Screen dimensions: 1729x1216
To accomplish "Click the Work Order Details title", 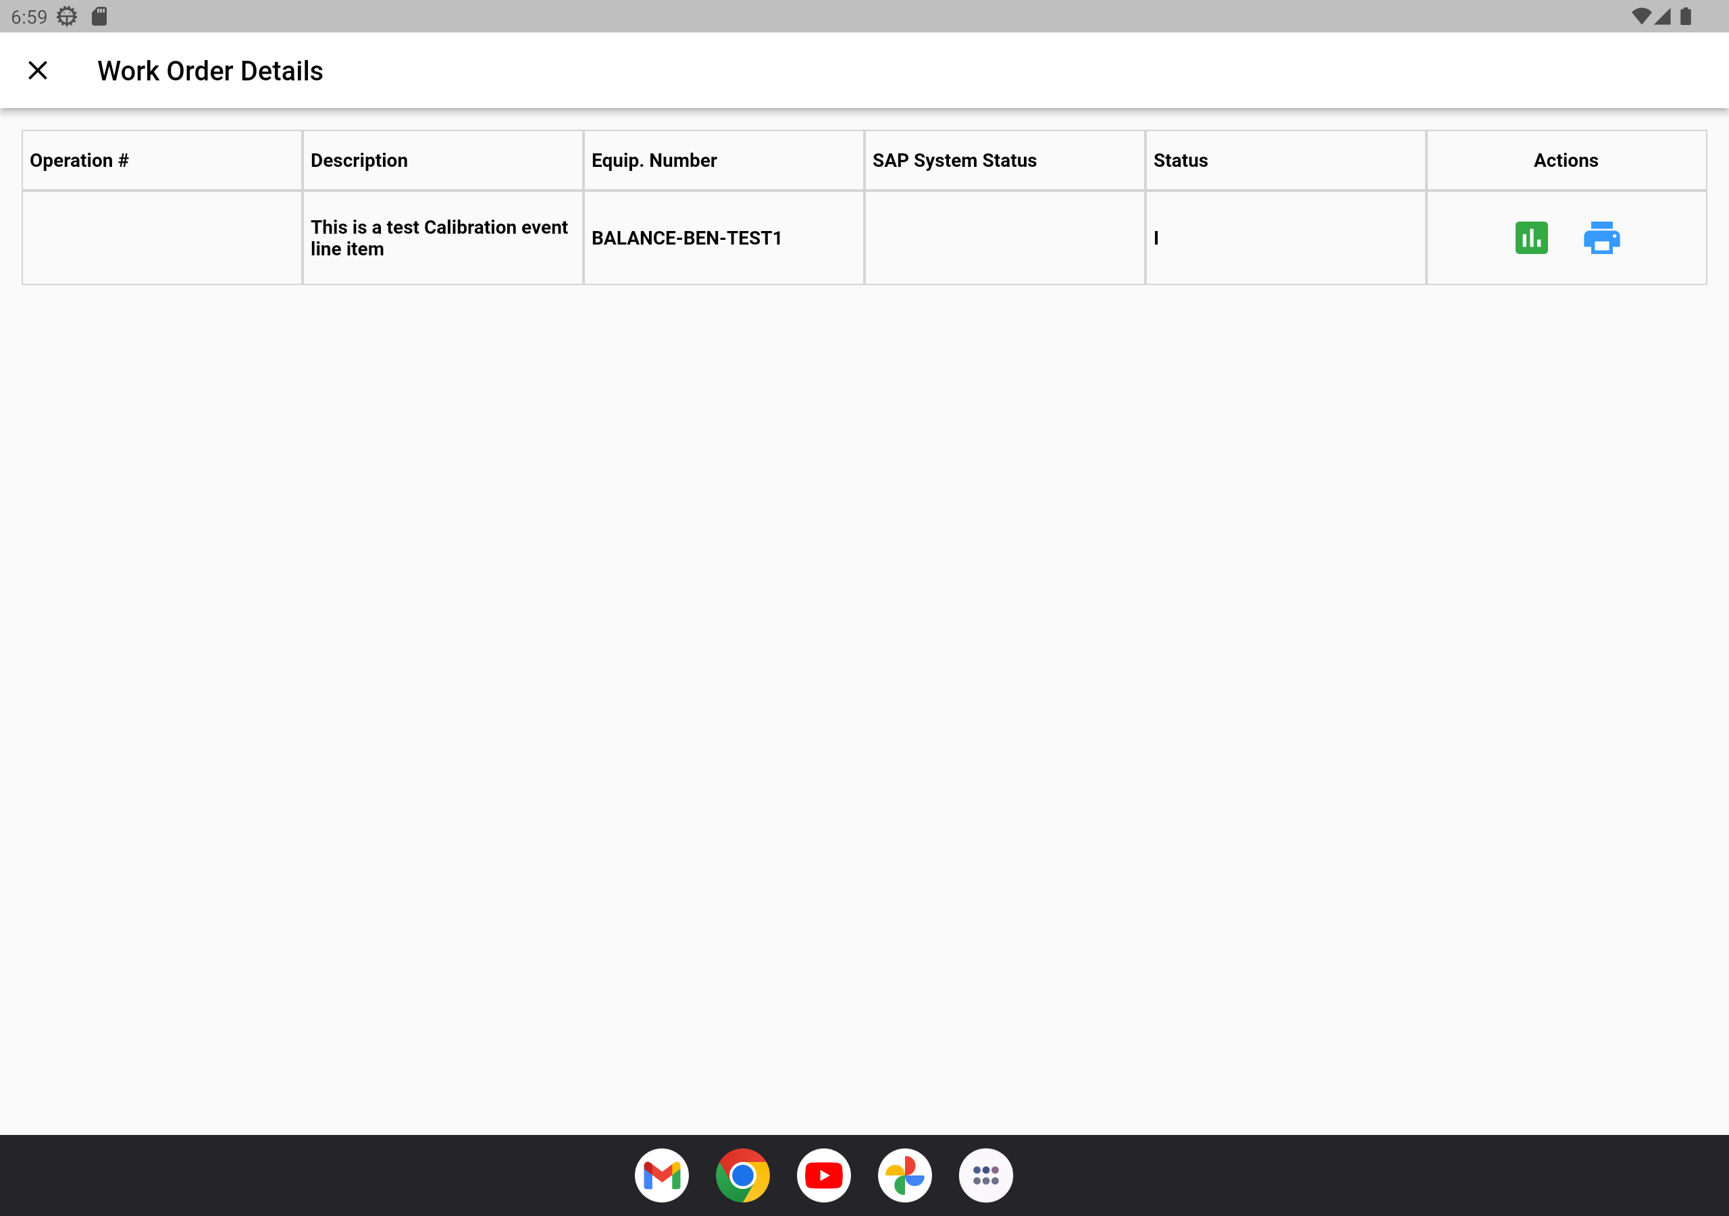I will pyautogui.click(x=210, y=71).
